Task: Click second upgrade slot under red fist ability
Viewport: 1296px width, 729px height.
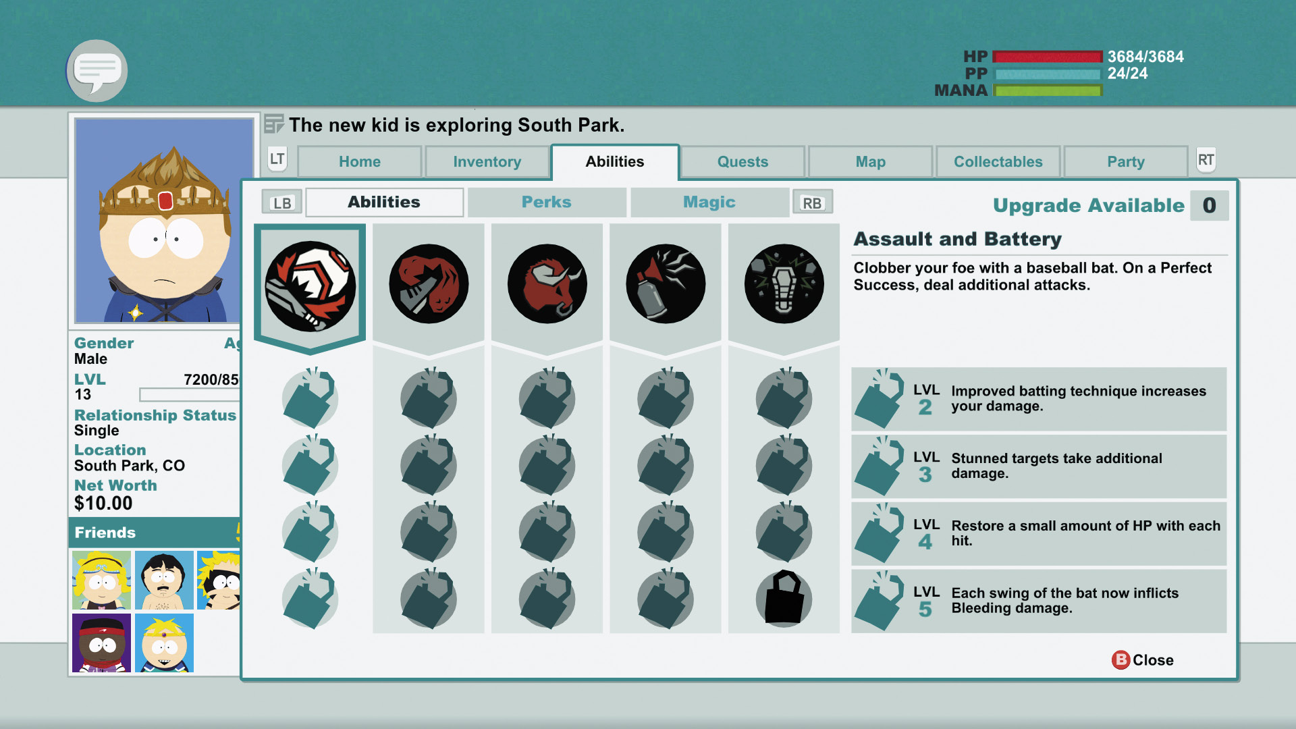Action: point(429,465)
